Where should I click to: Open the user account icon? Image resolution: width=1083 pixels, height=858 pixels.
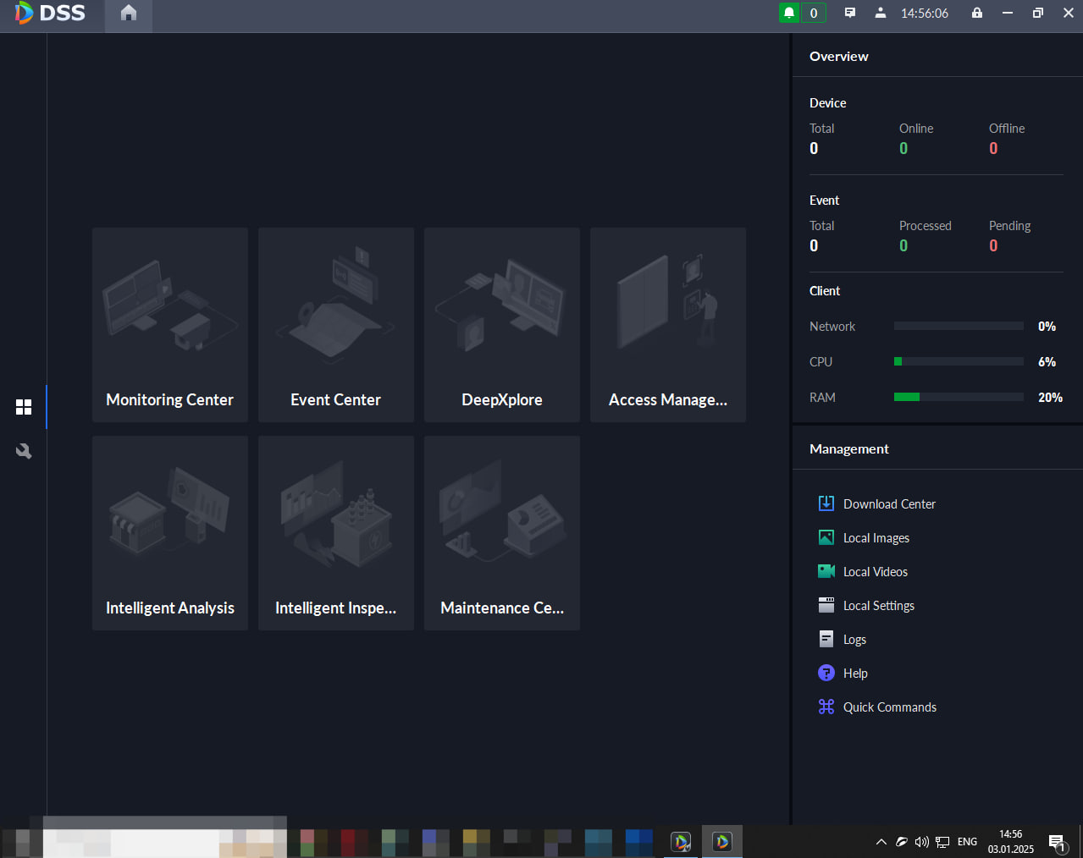[881, 13]
